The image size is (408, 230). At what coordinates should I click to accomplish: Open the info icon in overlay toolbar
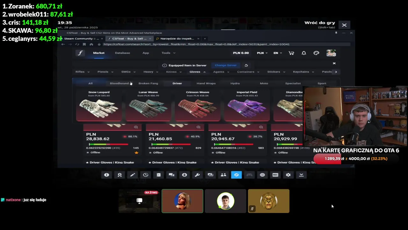click(106, 175)
